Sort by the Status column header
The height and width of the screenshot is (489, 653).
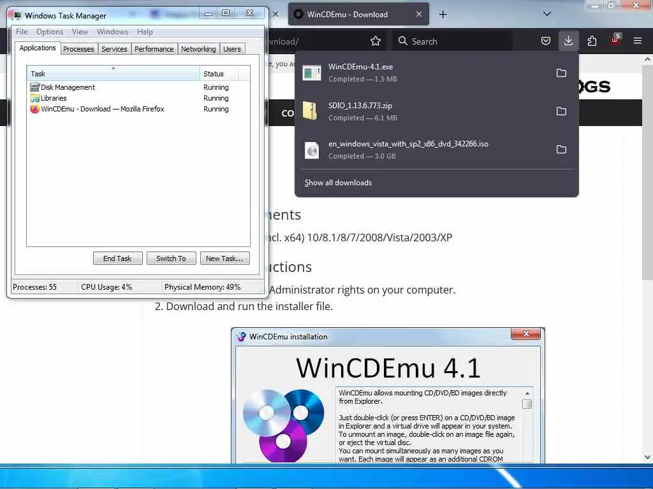click(219, 74)
